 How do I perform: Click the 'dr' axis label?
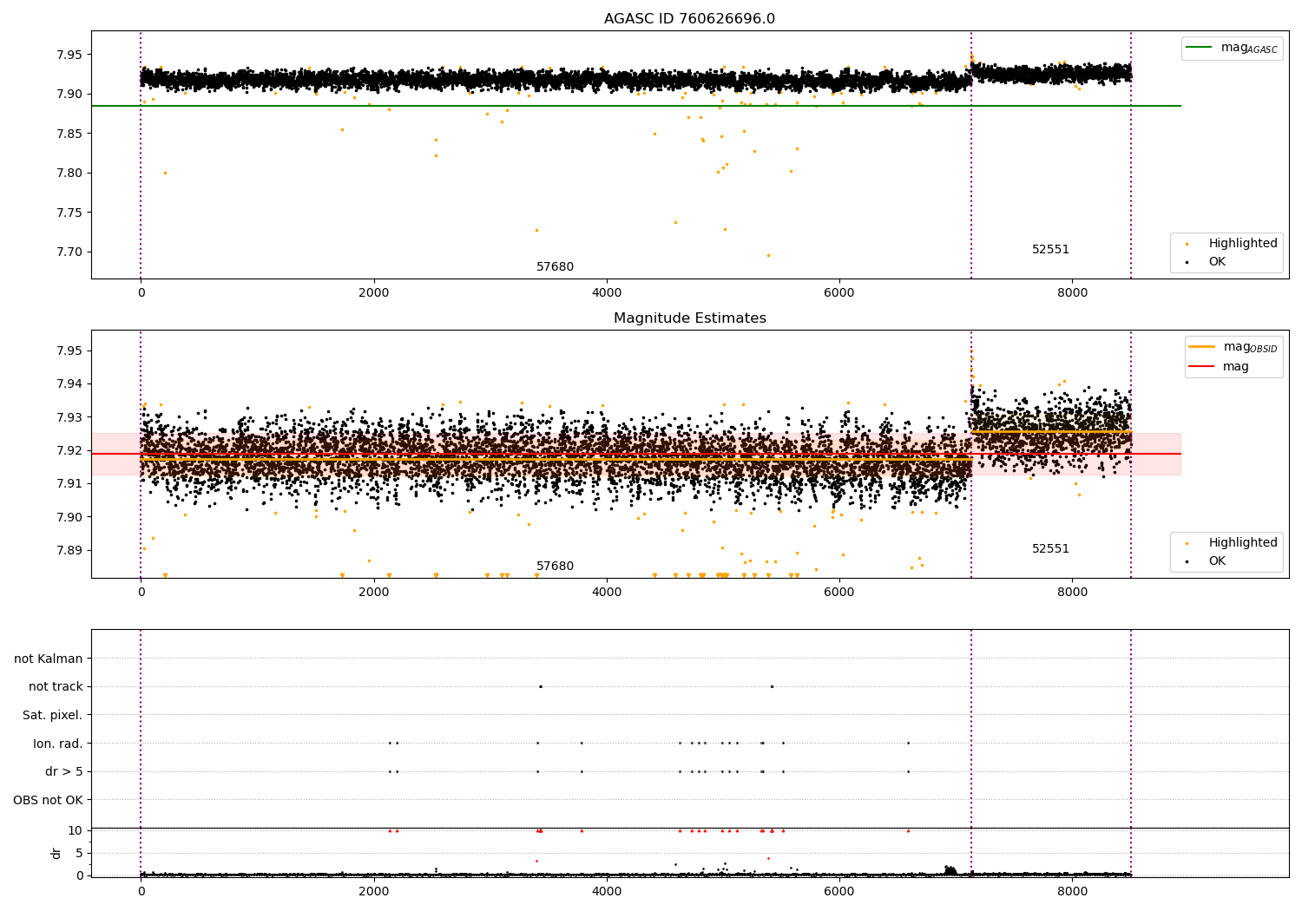(x=56, y=853)
